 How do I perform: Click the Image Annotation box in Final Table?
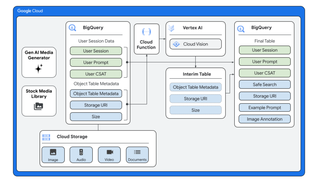pyautogui.click(x=265, y=119)
